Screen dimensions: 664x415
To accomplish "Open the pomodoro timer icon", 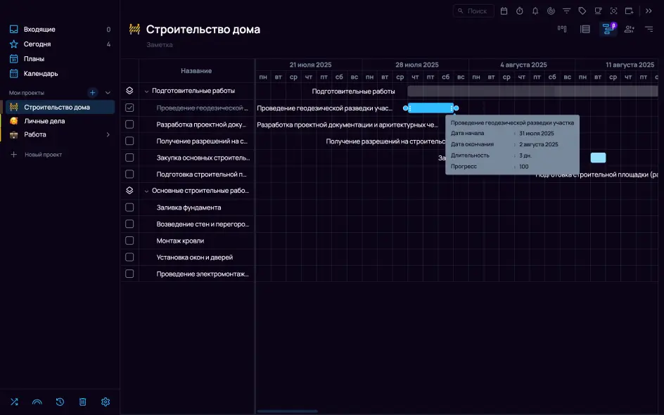I will pos(519,11).
